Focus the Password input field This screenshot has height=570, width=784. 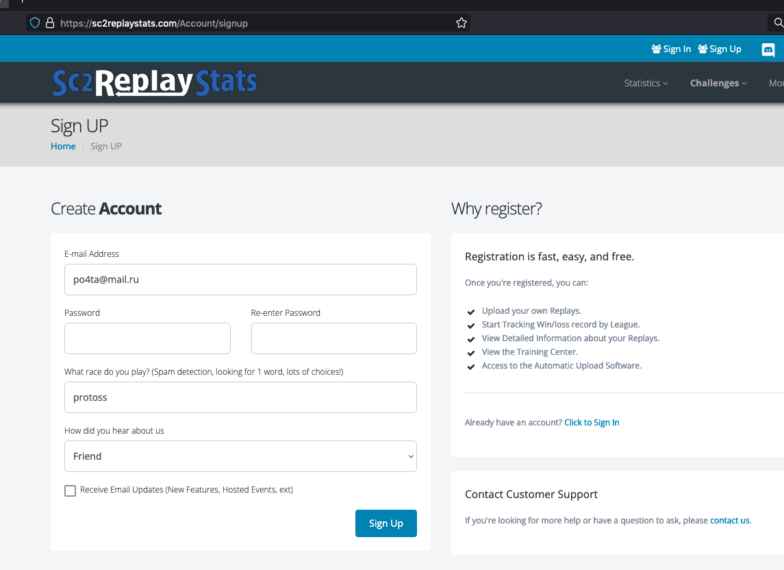147,338
